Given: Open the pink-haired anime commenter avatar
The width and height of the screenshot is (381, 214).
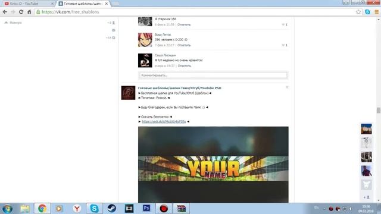Looking at the screenshot, I should pos(145,40).
